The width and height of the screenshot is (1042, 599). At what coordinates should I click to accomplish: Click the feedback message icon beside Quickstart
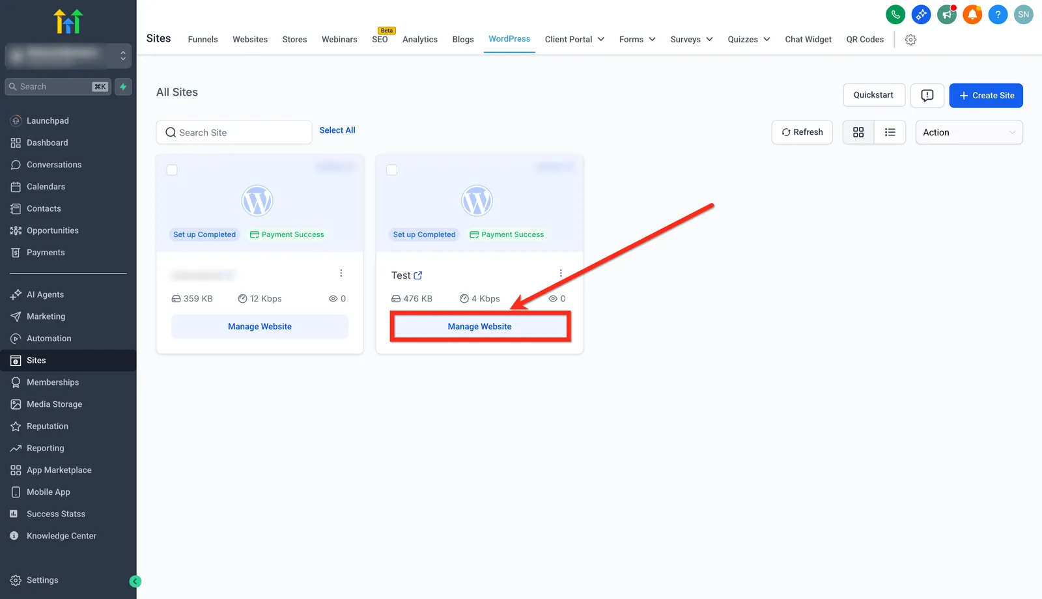[x=927, y=96]
